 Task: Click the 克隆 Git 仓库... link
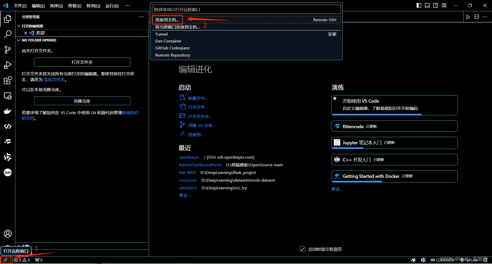click(x=202, y=125)
